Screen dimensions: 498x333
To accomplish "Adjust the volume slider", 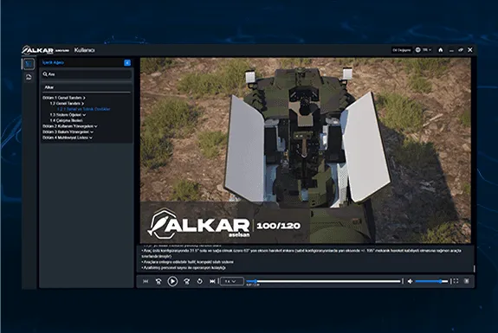I will pos(431,281).
